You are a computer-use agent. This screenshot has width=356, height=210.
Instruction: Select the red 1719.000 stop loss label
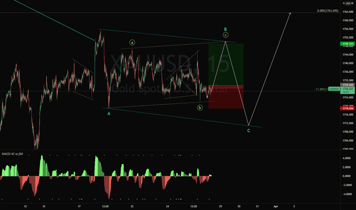(x=348, y=108)
